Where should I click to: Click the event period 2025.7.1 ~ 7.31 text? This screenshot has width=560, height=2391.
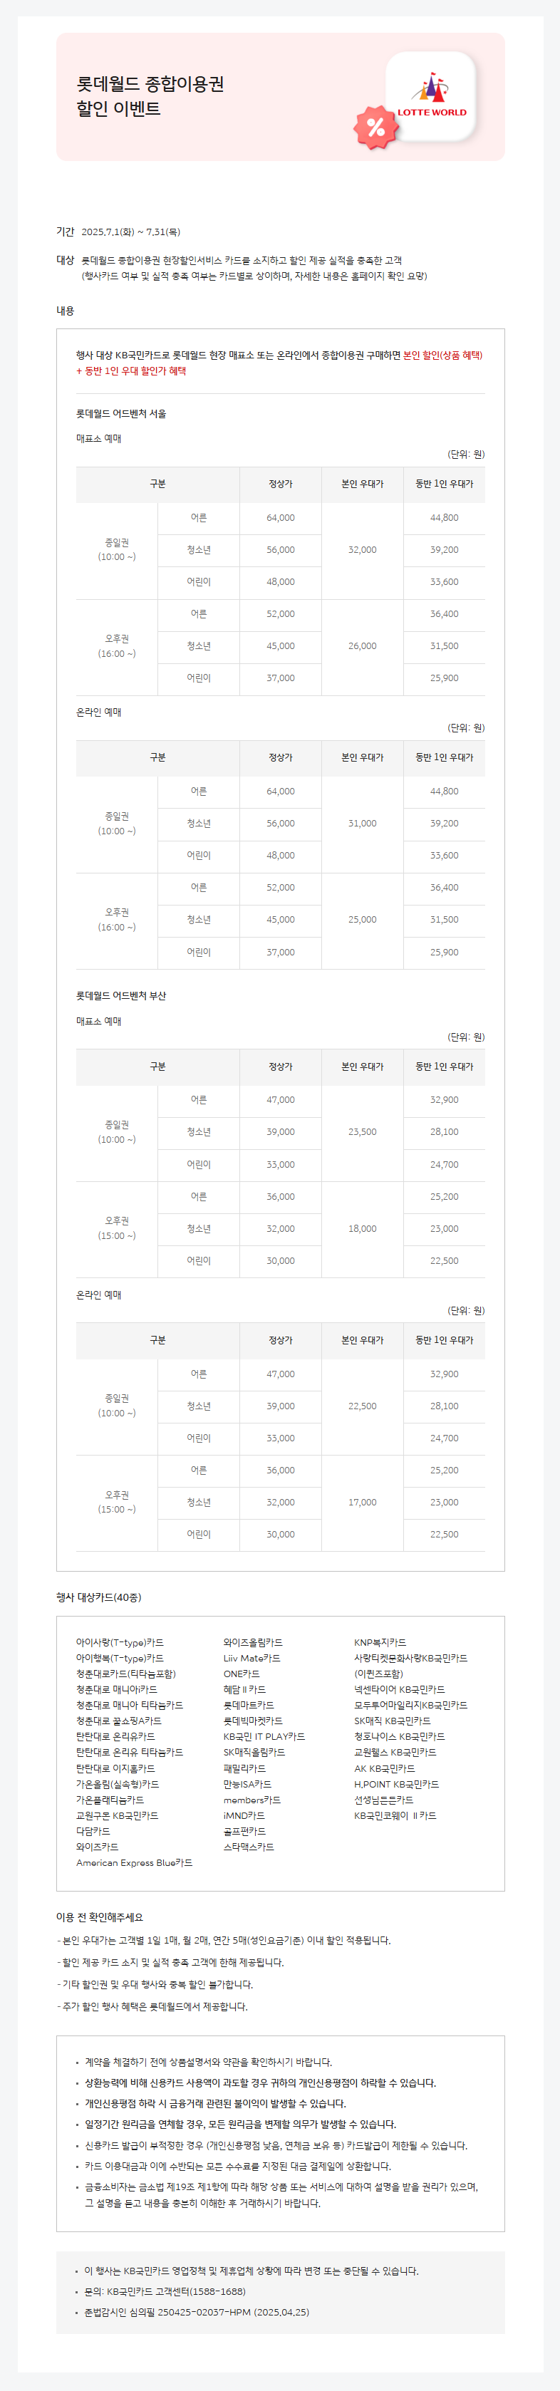[131, 232]
